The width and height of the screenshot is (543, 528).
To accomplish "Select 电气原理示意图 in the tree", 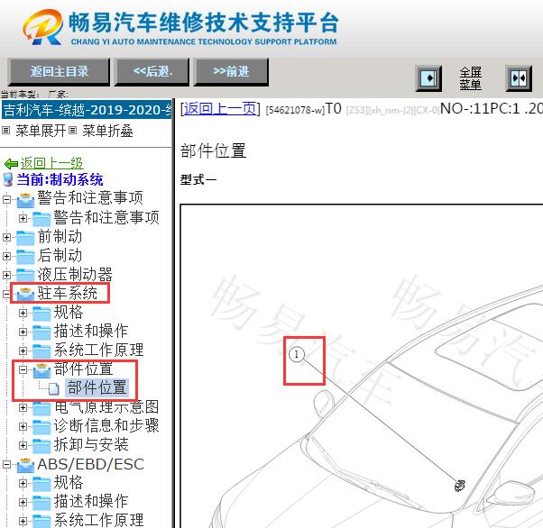I will click(x=106, y=407).
